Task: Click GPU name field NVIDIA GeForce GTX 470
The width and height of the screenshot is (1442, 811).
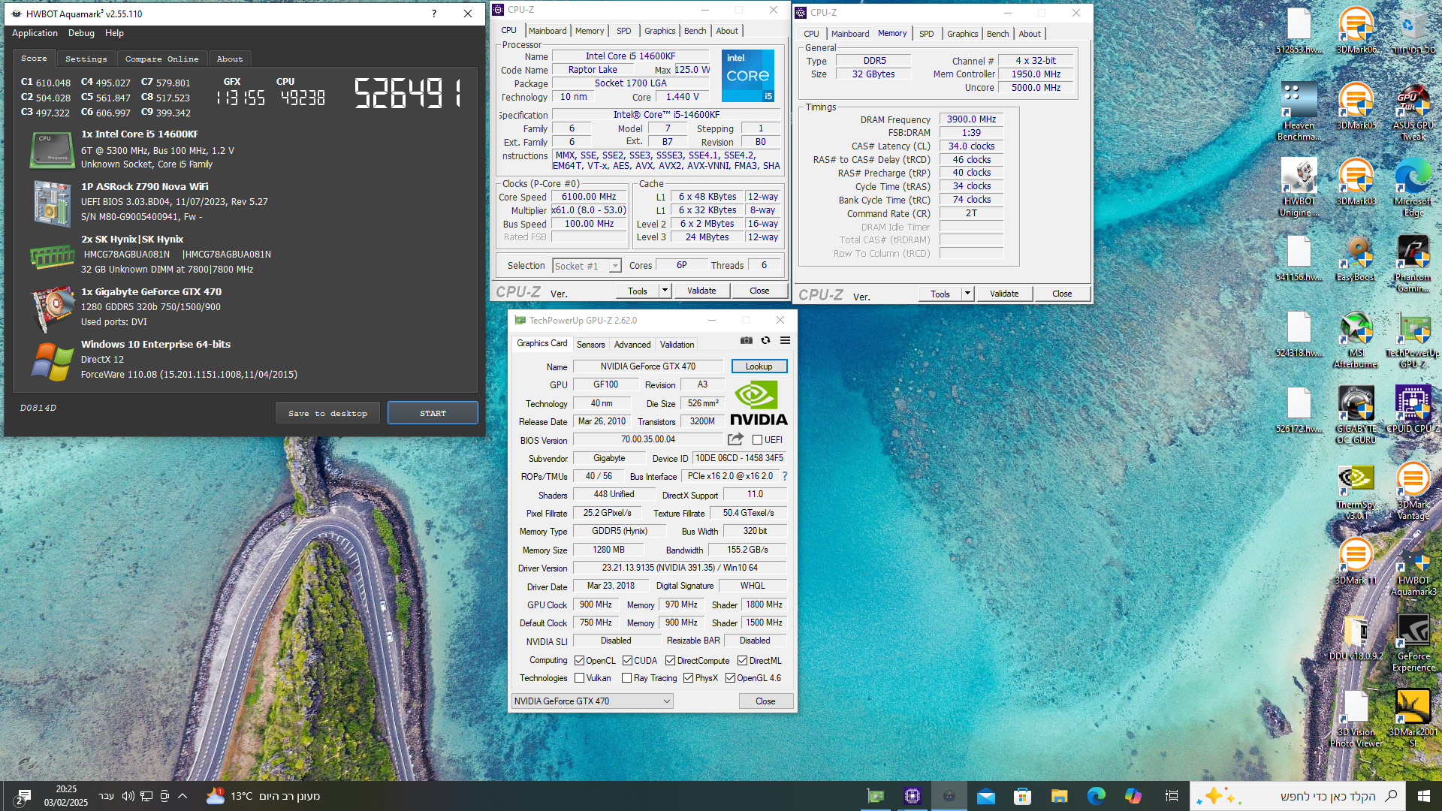Action: [648, 366]
